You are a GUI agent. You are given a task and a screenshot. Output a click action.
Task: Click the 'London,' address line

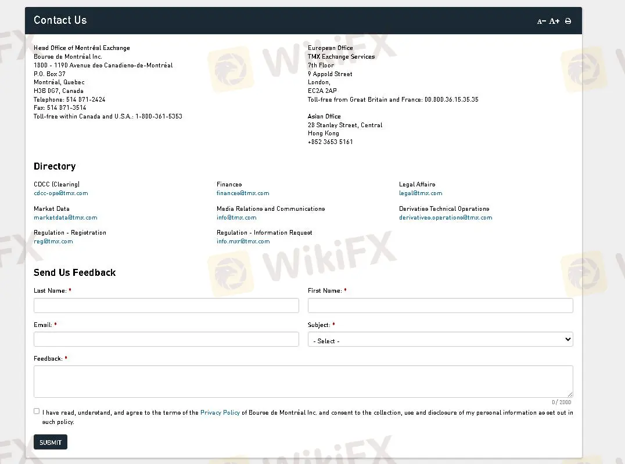point(319,82)
